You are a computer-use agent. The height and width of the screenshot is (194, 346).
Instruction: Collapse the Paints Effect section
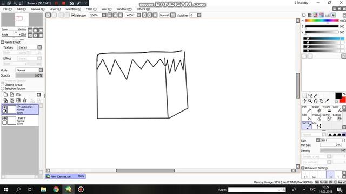coord(2,42)
